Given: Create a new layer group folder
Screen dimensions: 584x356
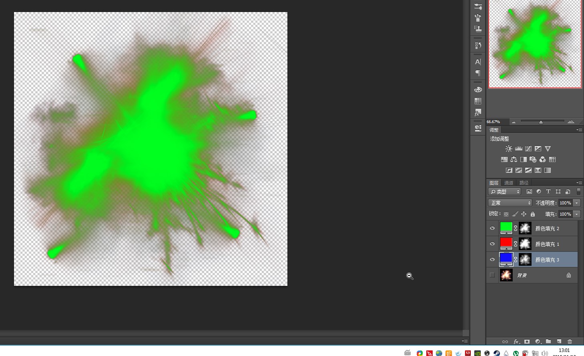Looking at the screenshot, I should click(x=548, y=342).
